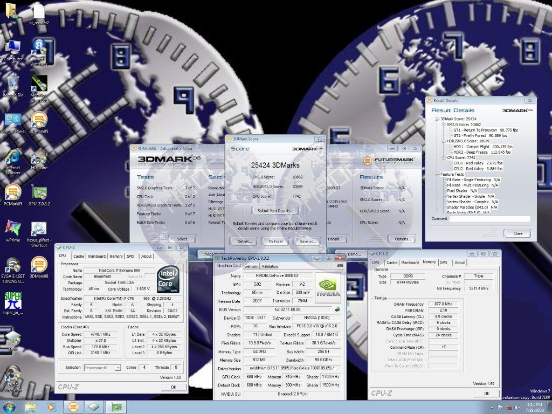Launch the 3DMark06 desktop shortcut
The image size is (552, 414).
coord(39,267)
